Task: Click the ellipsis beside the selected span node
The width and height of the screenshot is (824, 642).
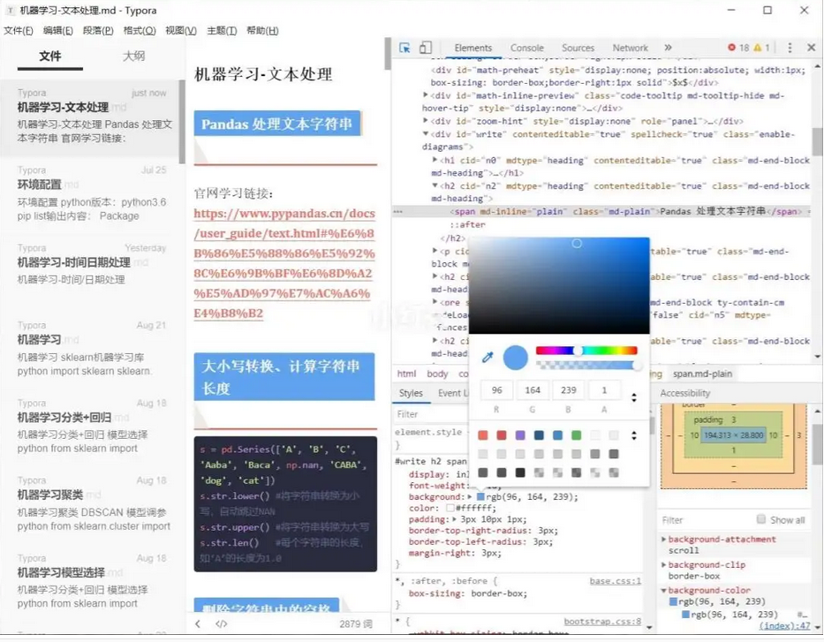Action: click(x=397, y=212)
